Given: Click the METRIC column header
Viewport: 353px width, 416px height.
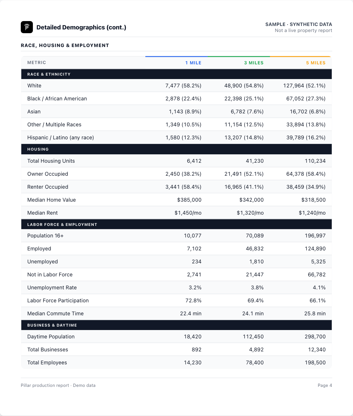Looking at the screenshot, I should coord(37,63).
